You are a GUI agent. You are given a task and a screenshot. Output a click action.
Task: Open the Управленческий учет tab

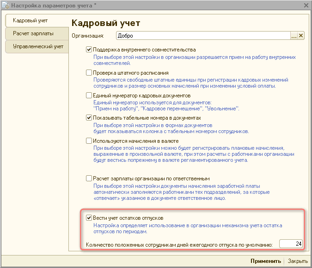[x=38, y=47]
